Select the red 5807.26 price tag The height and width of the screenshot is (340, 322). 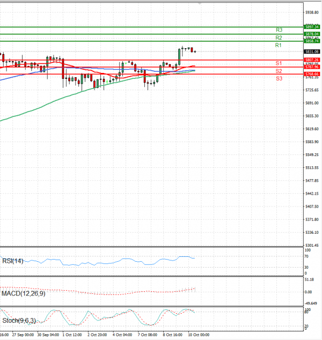(312, 60)
